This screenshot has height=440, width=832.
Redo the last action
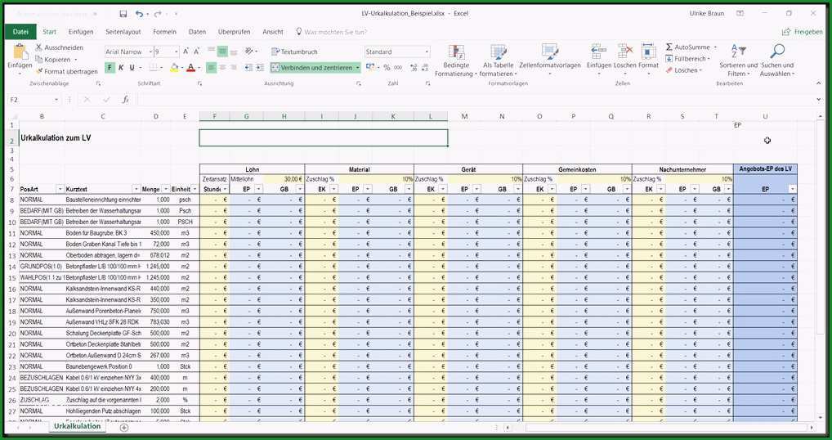[158, 14]
